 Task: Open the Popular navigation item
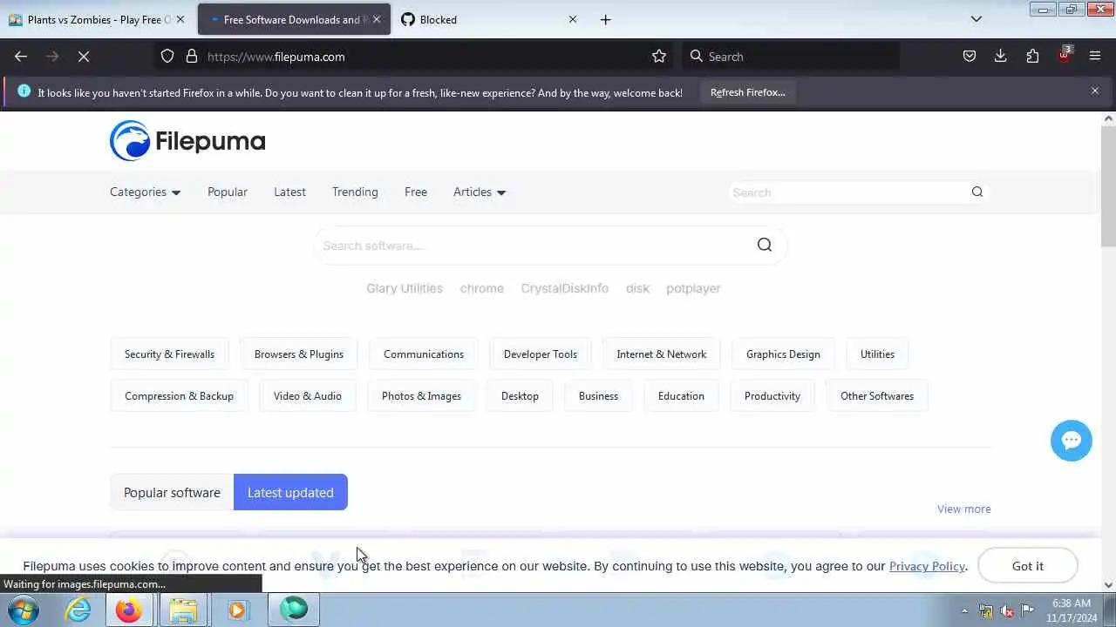228,192
